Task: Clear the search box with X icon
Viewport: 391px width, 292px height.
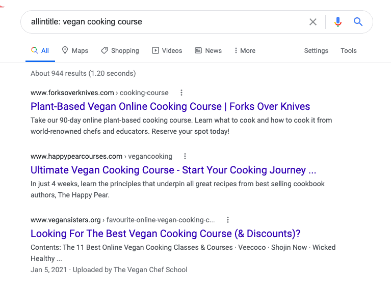Action: tap(313, 22)
